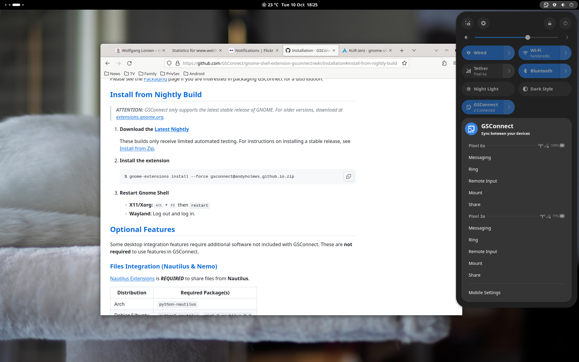Open a new browser tab
Screen dimensions: 579x362
point(402,50)
